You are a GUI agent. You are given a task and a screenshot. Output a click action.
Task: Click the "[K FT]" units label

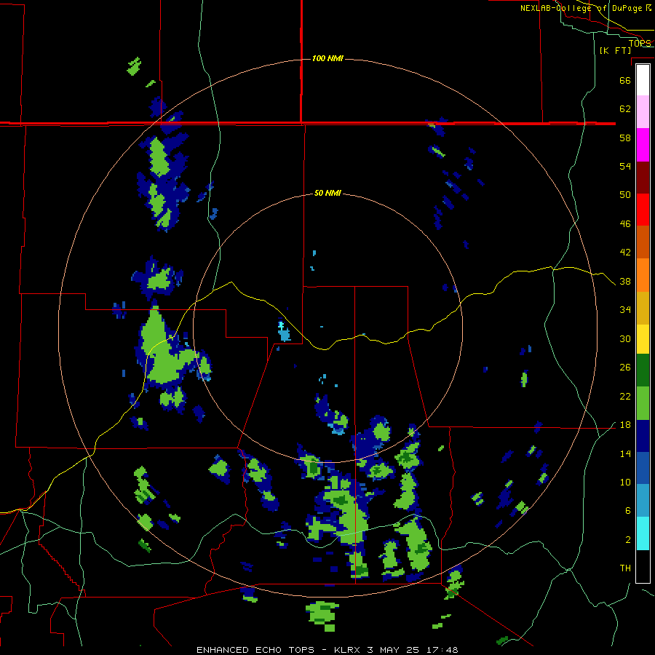point(615,50)
